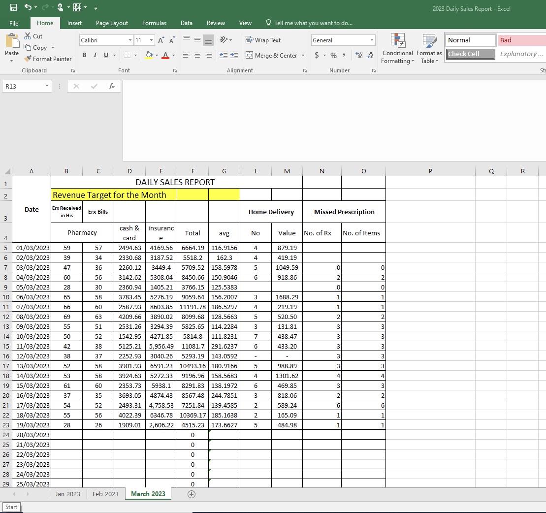Click the Increase Decimal icon

[x=359, y=55]
